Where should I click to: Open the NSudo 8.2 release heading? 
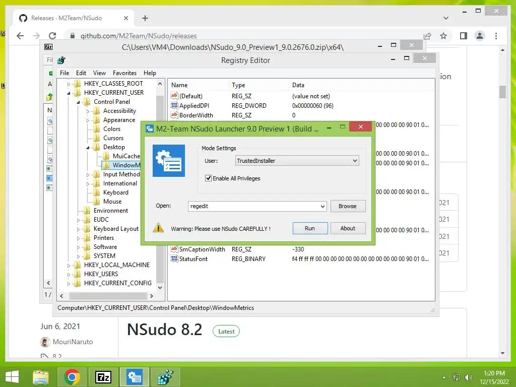pyautogui.click(x=165, y=330)
